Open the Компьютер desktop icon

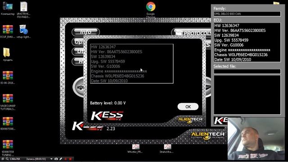click(8, 9)
